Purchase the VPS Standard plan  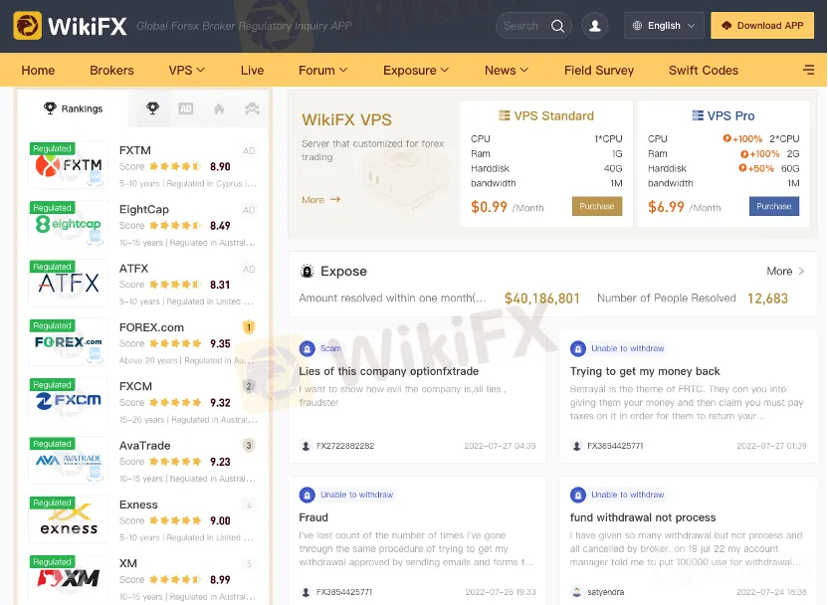[597, 206]
